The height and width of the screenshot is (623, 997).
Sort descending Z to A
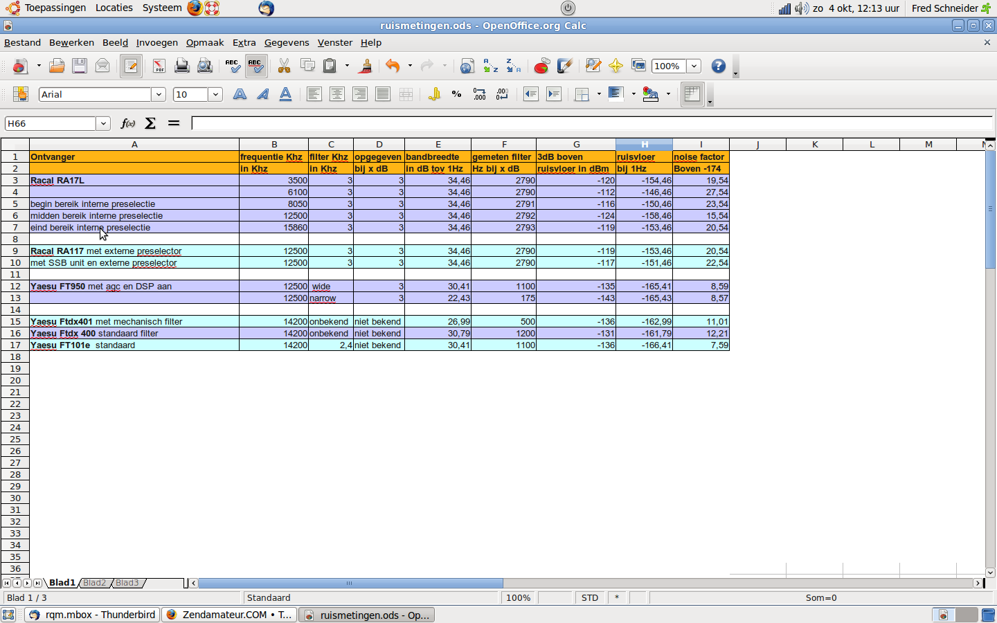tap(513, 66)
